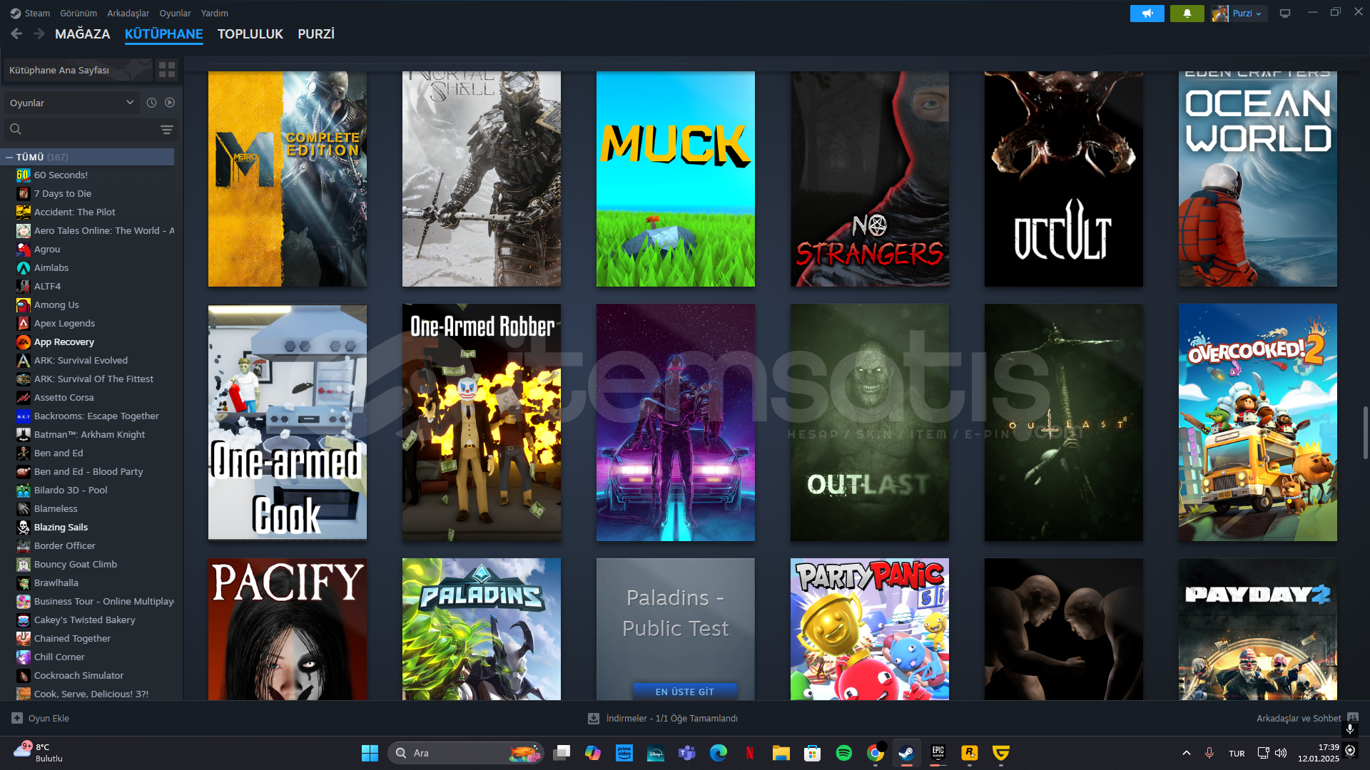The width and height of the screenshot is (1370, 770).
Task: Toggle ready-to-play filter icon
Action: pos(170,103)
